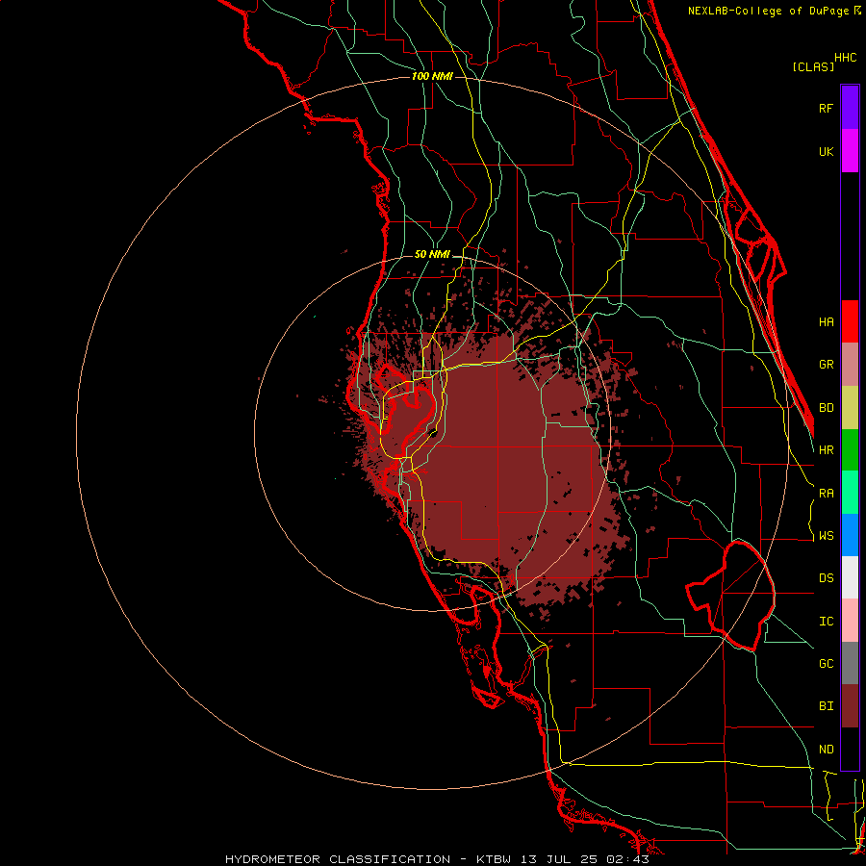Viewport: 866px width, 866px height.
Task: Click the IC legend label
Action: coord(827,622)
